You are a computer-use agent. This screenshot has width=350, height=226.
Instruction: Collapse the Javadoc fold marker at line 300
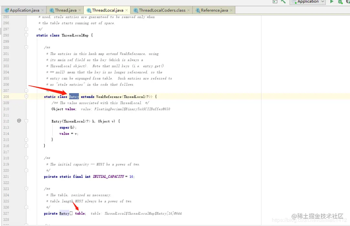pyautogui.click(x=27, y=47)
